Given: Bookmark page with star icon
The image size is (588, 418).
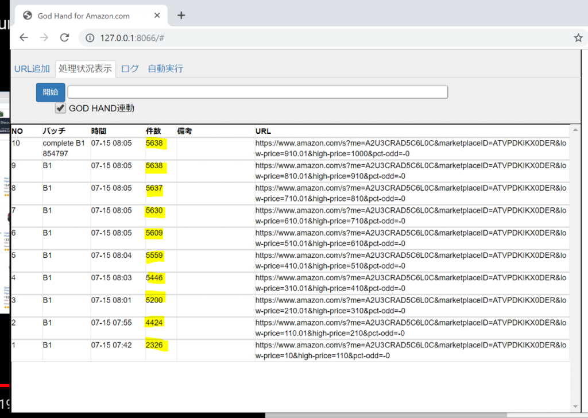Looking at the screenshot, I should click(x=578, y=38).
